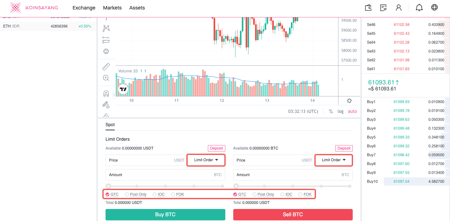Screen dimensions: 450x221
Task: Open the smiley emoji icons tool
Action: click(106, 51)
